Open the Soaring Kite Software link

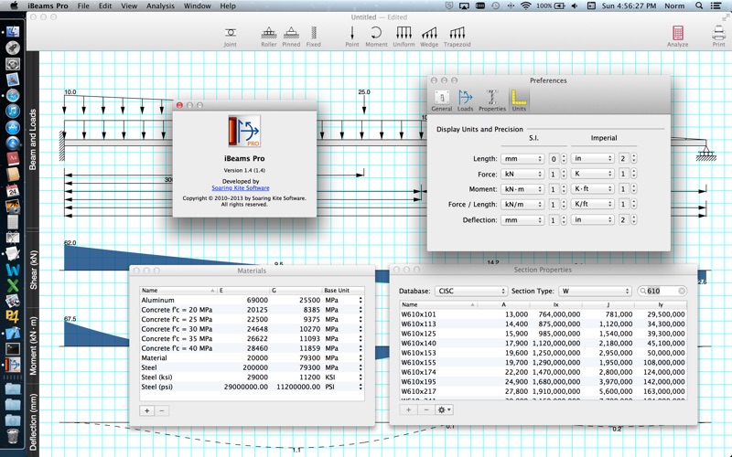click(x=241, y=188)
